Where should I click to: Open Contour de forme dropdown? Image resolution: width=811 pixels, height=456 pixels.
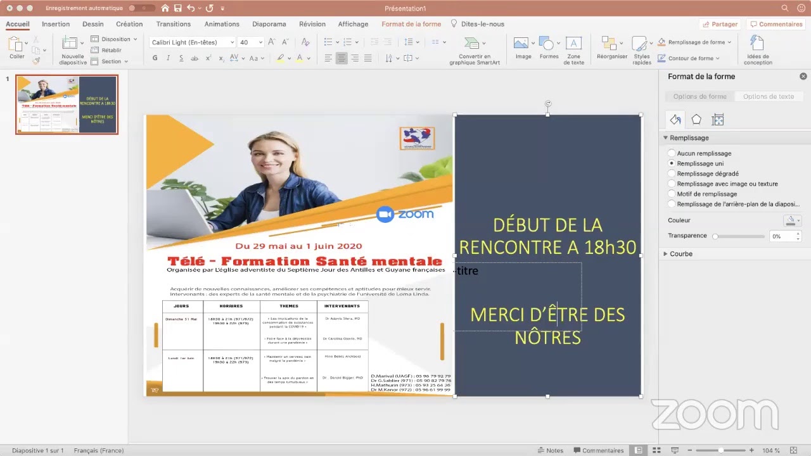coord(689,58)
